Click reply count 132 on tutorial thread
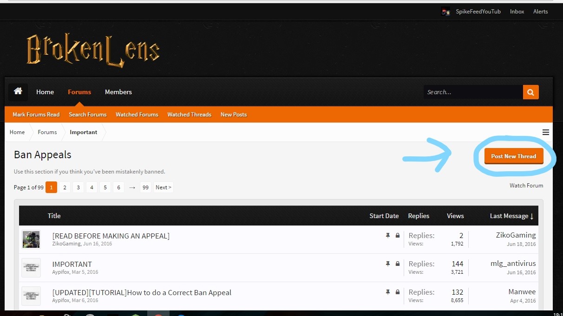The image size is (563, 316). point(458,292)
